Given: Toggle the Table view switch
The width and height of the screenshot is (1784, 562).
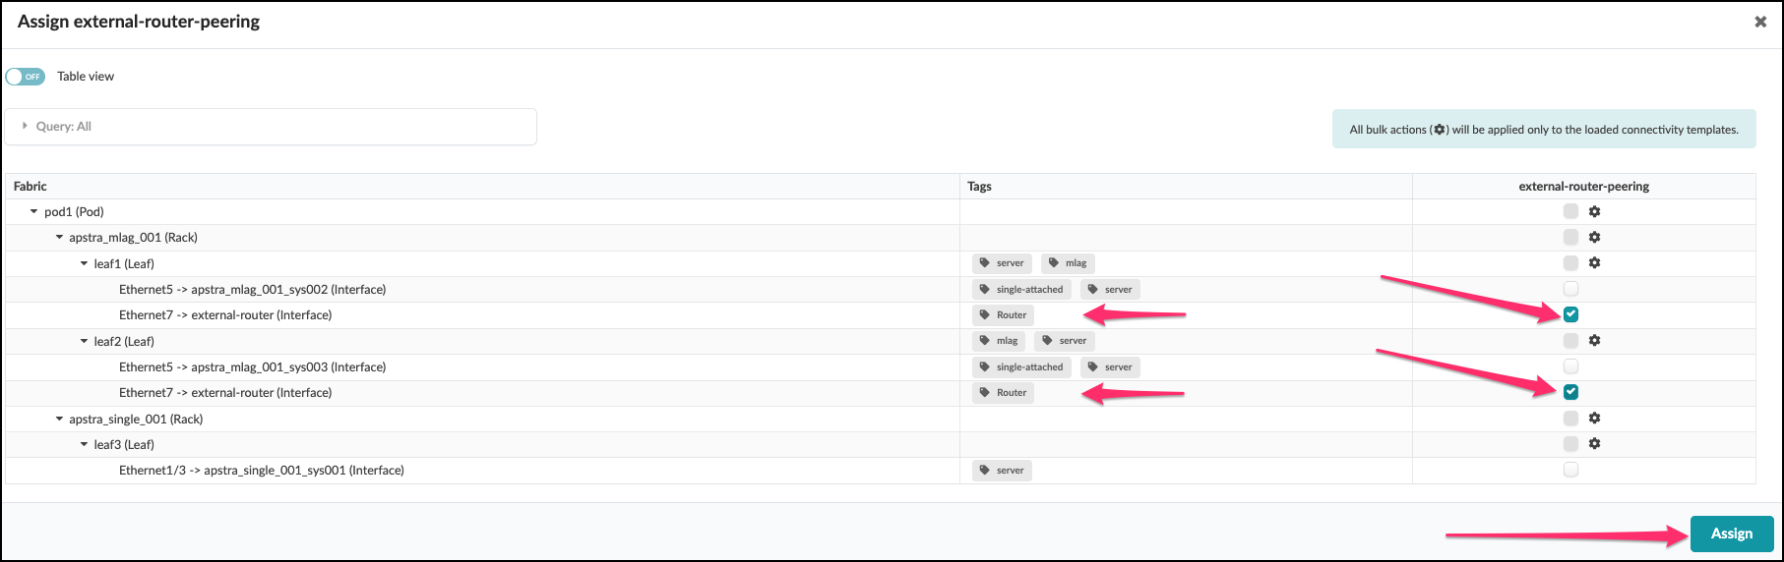Looking at the screenshot, I should [26, 77].
